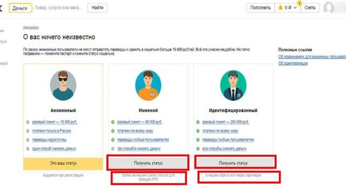
Task: Open Именной разовый лимит — 60 000 руб. link
Action: (x=139, y=122)
